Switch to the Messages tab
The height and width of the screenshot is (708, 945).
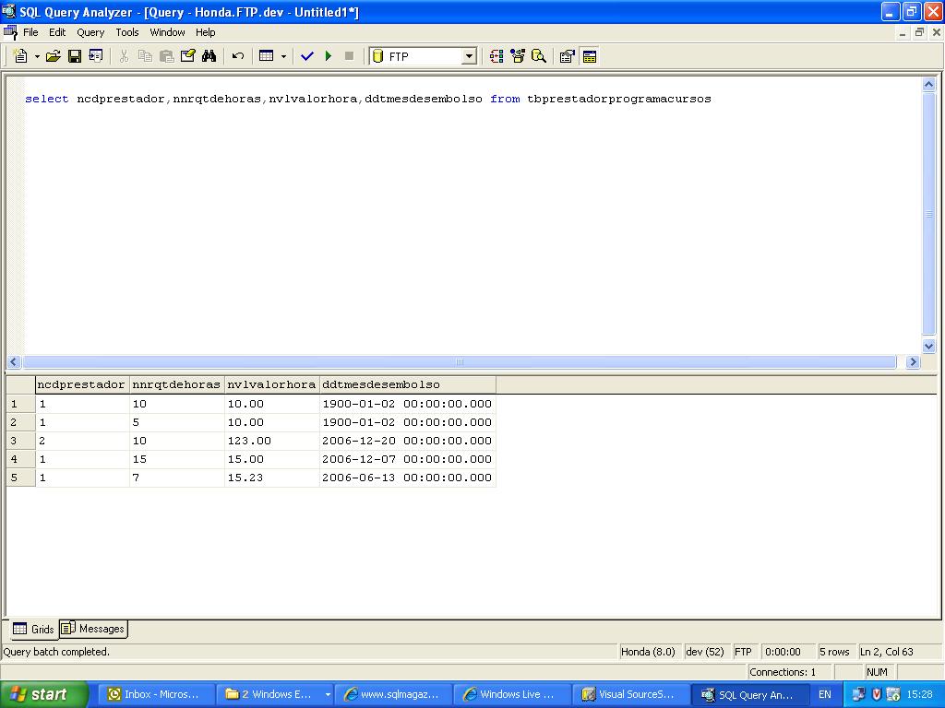[93, 629]
